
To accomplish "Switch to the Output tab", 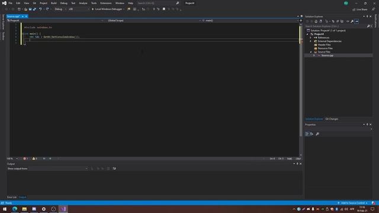I will click(23, 197).
